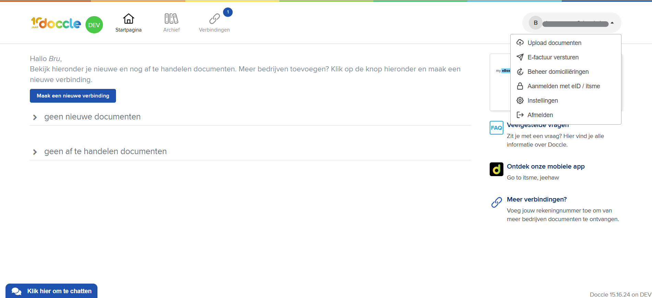Open the Archief binders icon
The image size is (652, 298).
click(x=171, y=19)
